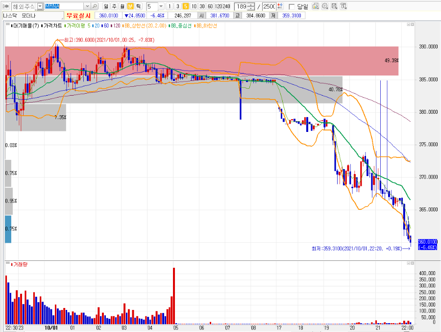Viewport: 441px width, 332px height.
Task: Choose the 240-minute interval button
Action: tap(226, 6)
